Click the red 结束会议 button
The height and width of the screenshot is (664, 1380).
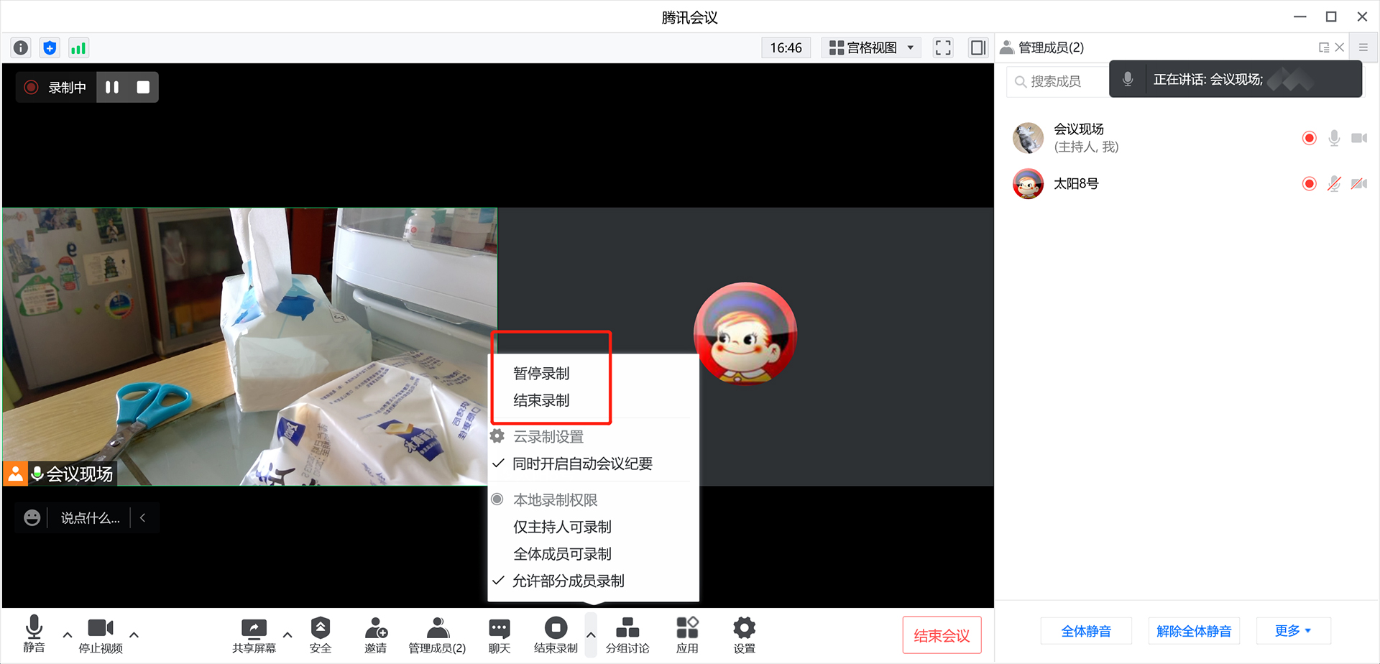[x=942, y=635]
